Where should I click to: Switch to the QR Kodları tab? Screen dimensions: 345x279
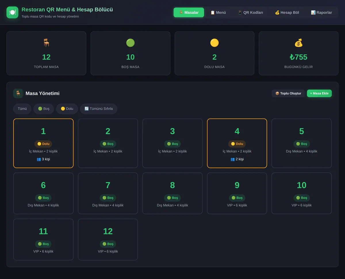tap(250, 12)
